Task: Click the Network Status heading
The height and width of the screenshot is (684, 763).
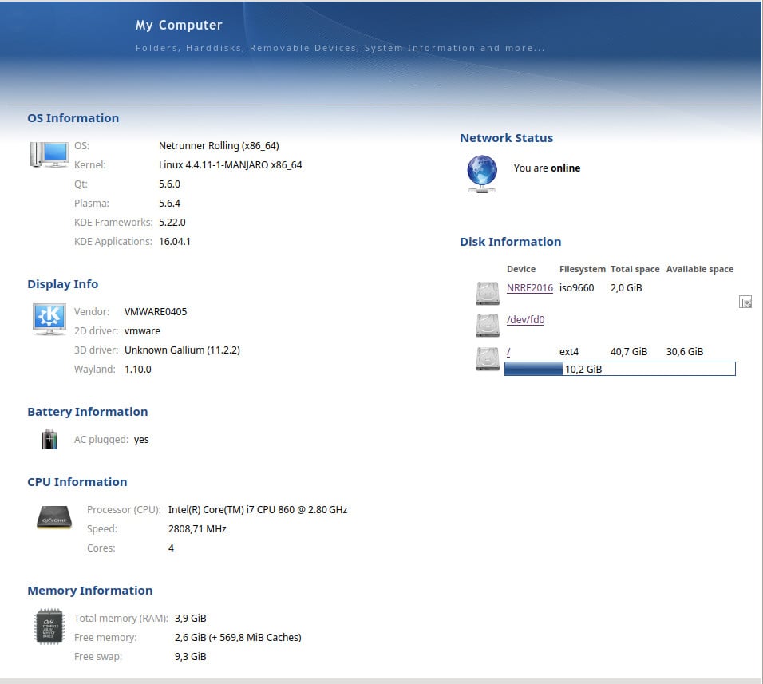Action: click(507, 138)
